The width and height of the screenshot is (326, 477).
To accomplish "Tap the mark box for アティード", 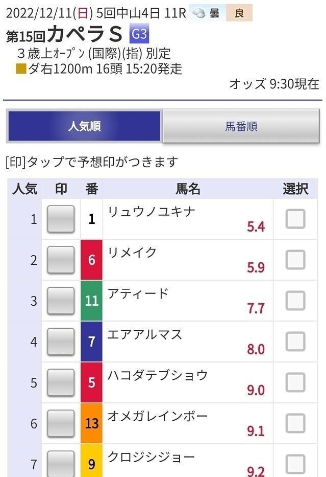I will click(61, 301).
